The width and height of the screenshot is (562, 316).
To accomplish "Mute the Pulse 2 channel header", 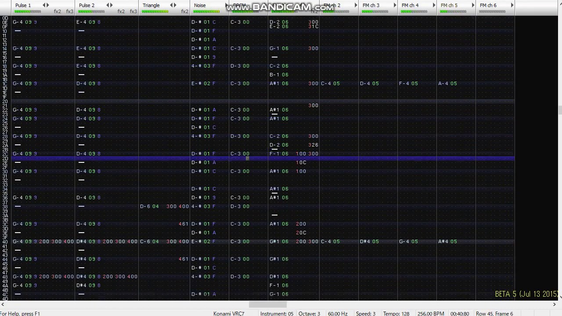I will click(87, 5).
